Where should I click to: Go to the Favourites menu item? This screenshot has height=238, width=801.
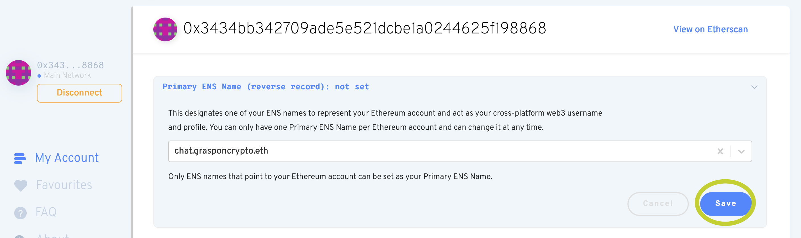[64, 185]
